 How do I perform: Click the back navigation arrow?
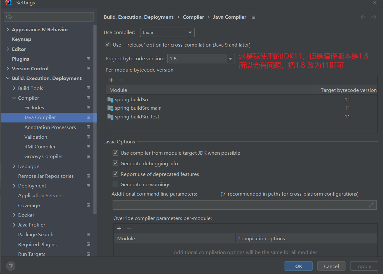pos(363,17)
